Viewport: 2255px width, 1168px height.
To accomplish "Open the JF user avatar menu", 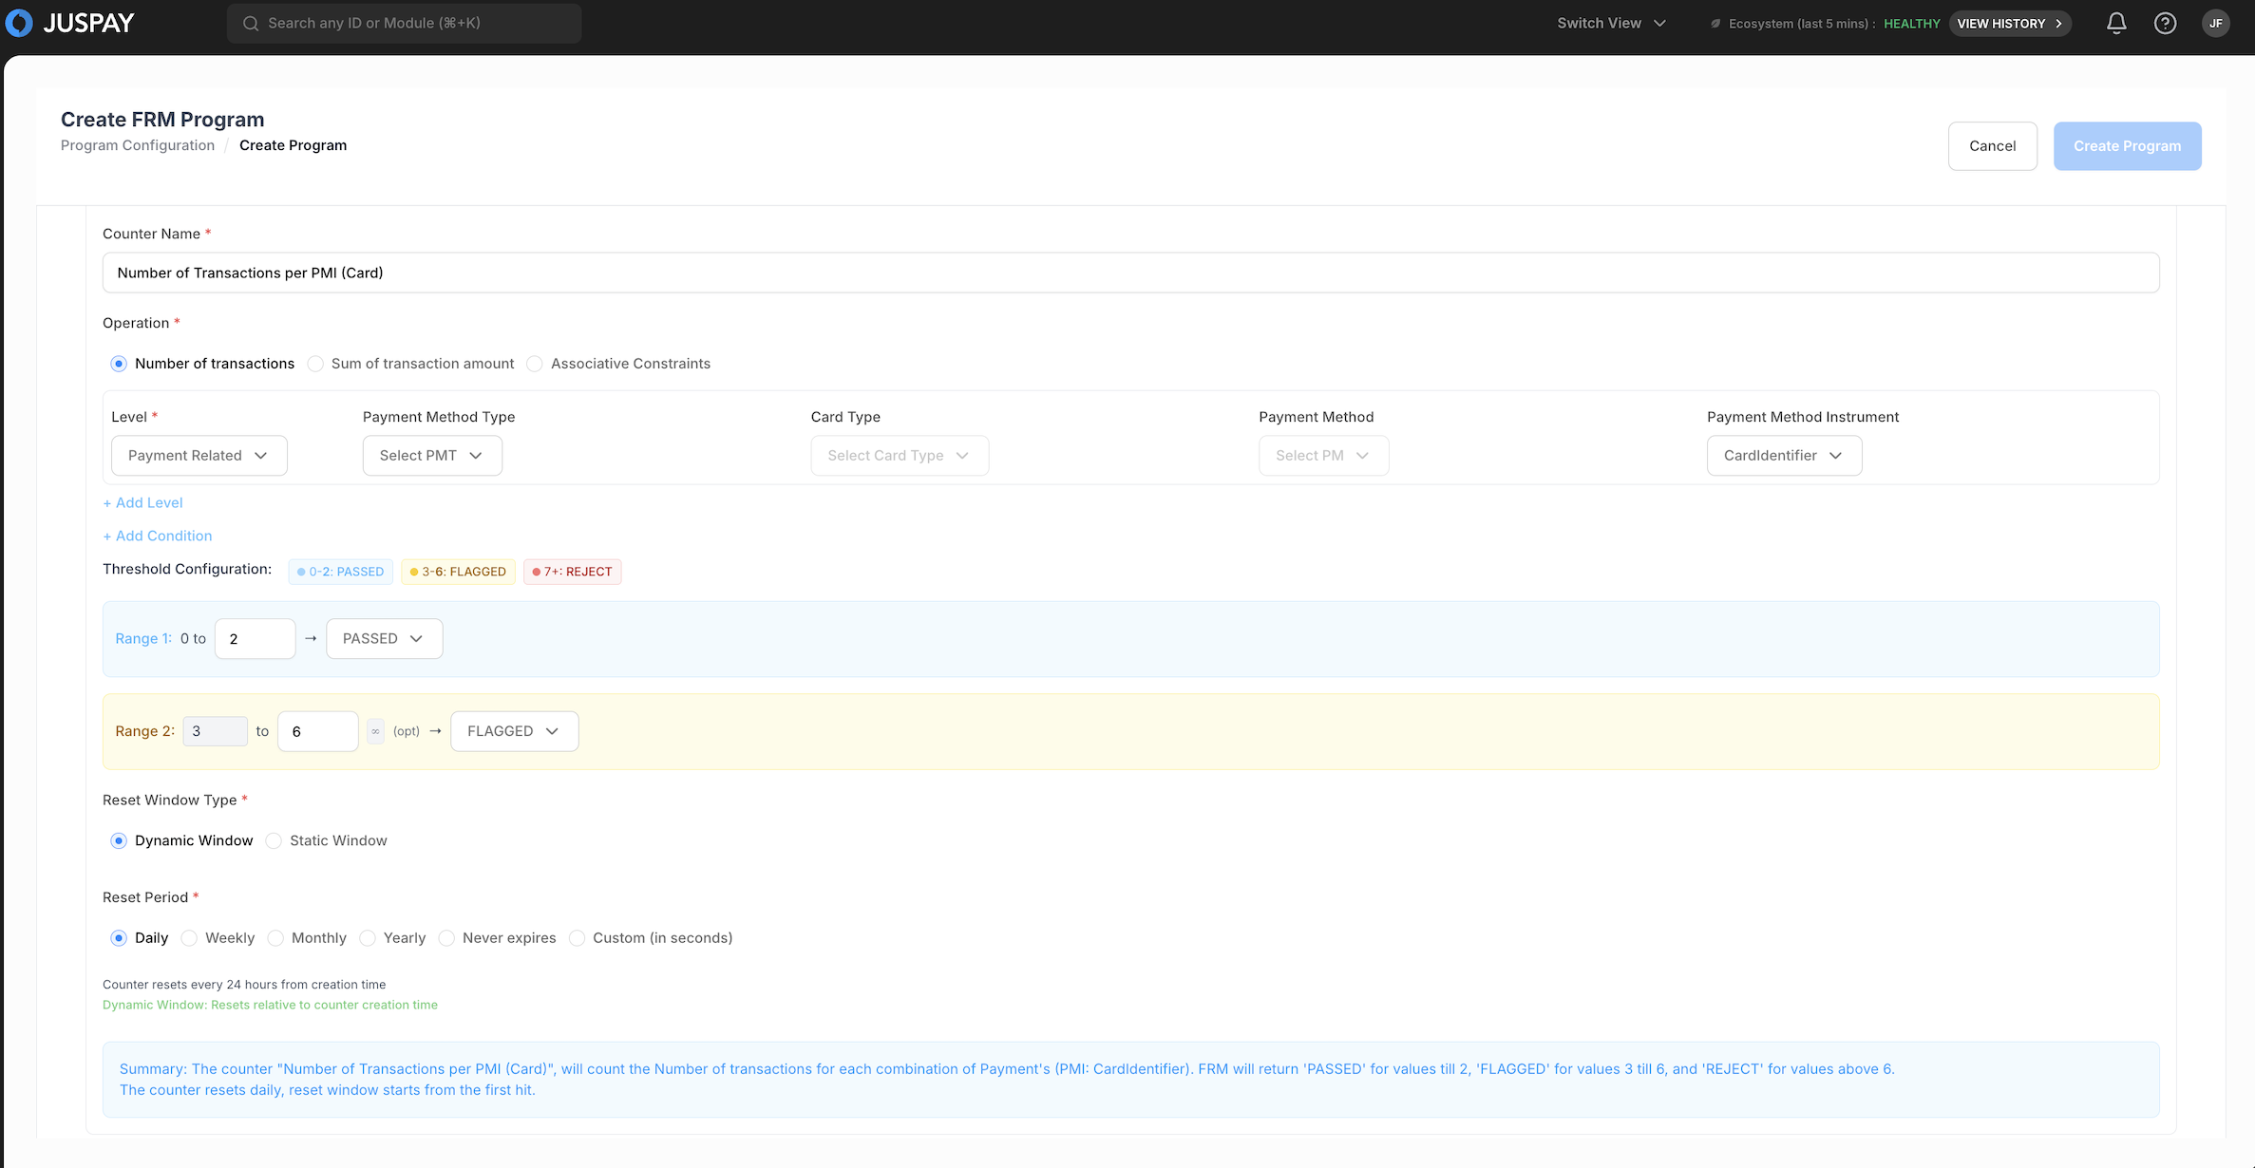I will 2215,23.
